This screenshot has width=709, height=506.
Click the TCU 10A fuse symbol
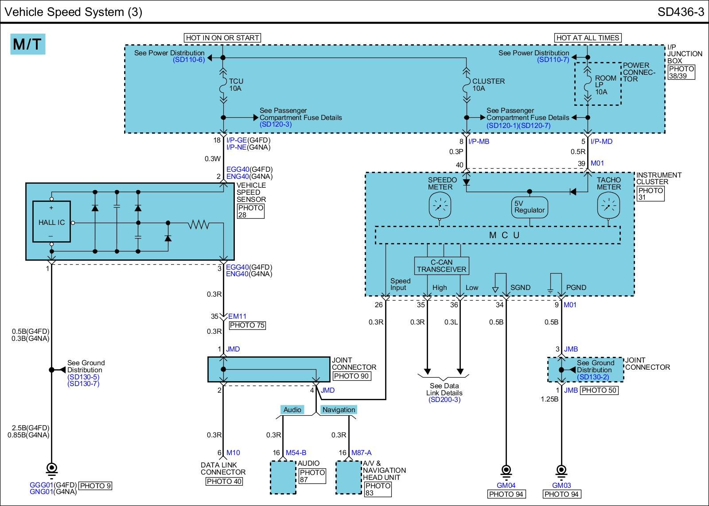(x=223, y=85)
